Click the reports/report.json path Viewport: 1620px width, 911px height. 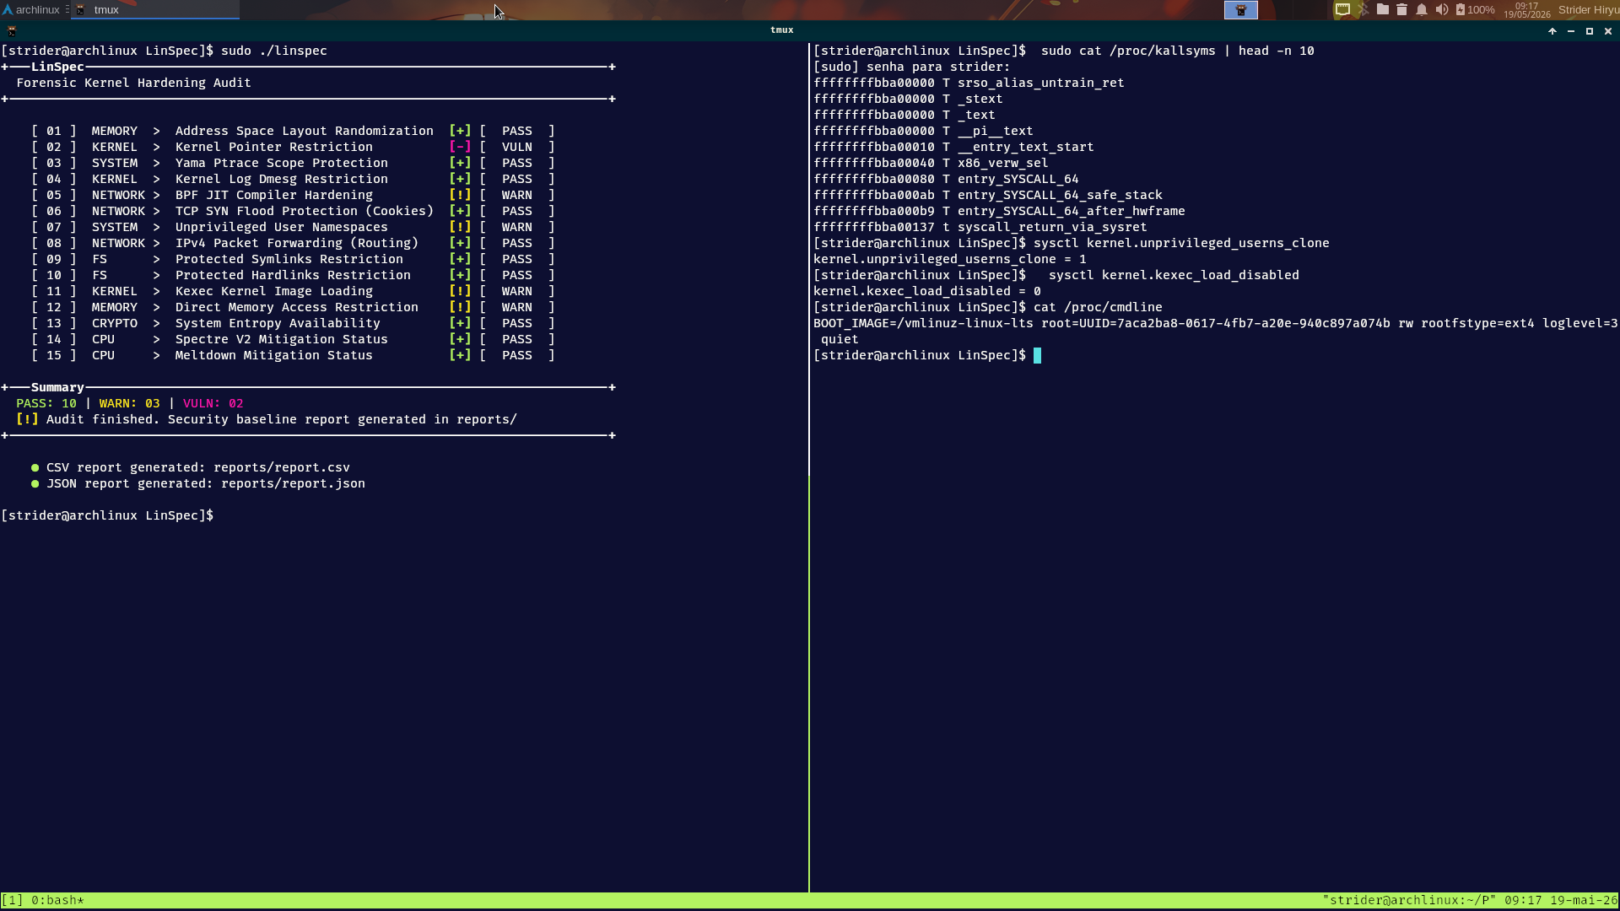pos(293,483)
